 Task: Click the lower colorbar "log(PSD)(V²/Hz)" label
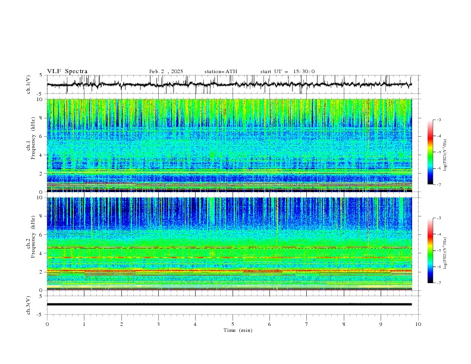tap(445, 253)
